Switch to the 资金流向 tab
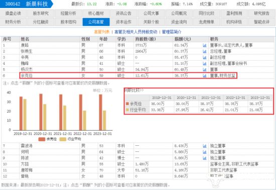 179,22
